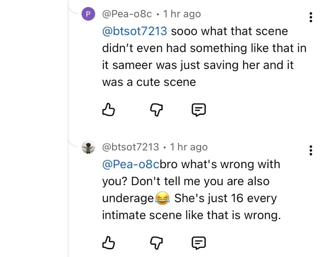Reply to the @btsot7213 comment
Viewport: 331px width, 257px height.
click(x=199, y=243)
